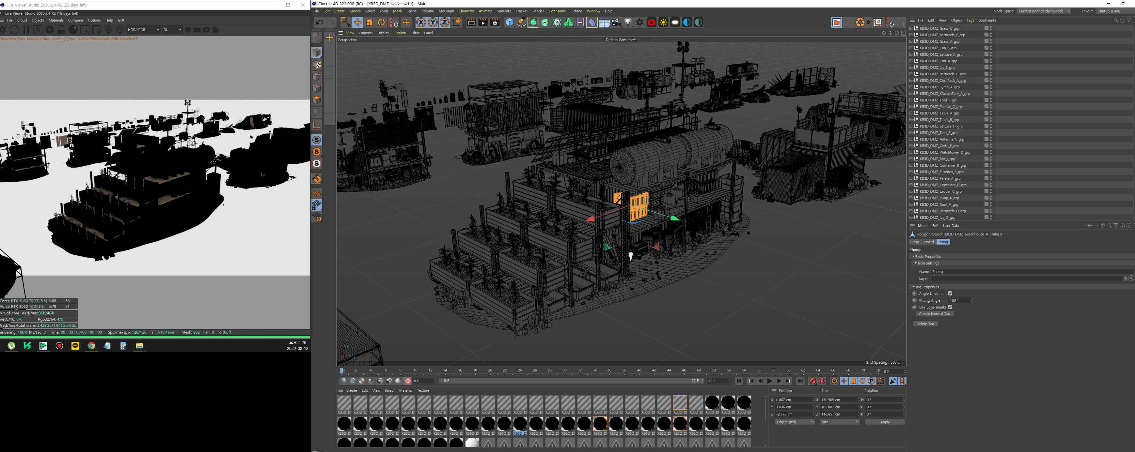Toggle the Angle Limit checkbox
The height and width of the screenshot is (452, 1135).
950,294
